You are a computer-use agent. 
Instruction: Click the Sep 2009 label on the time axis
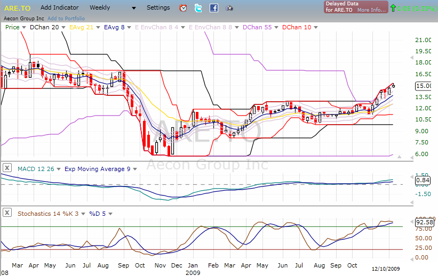coord(336,265)
